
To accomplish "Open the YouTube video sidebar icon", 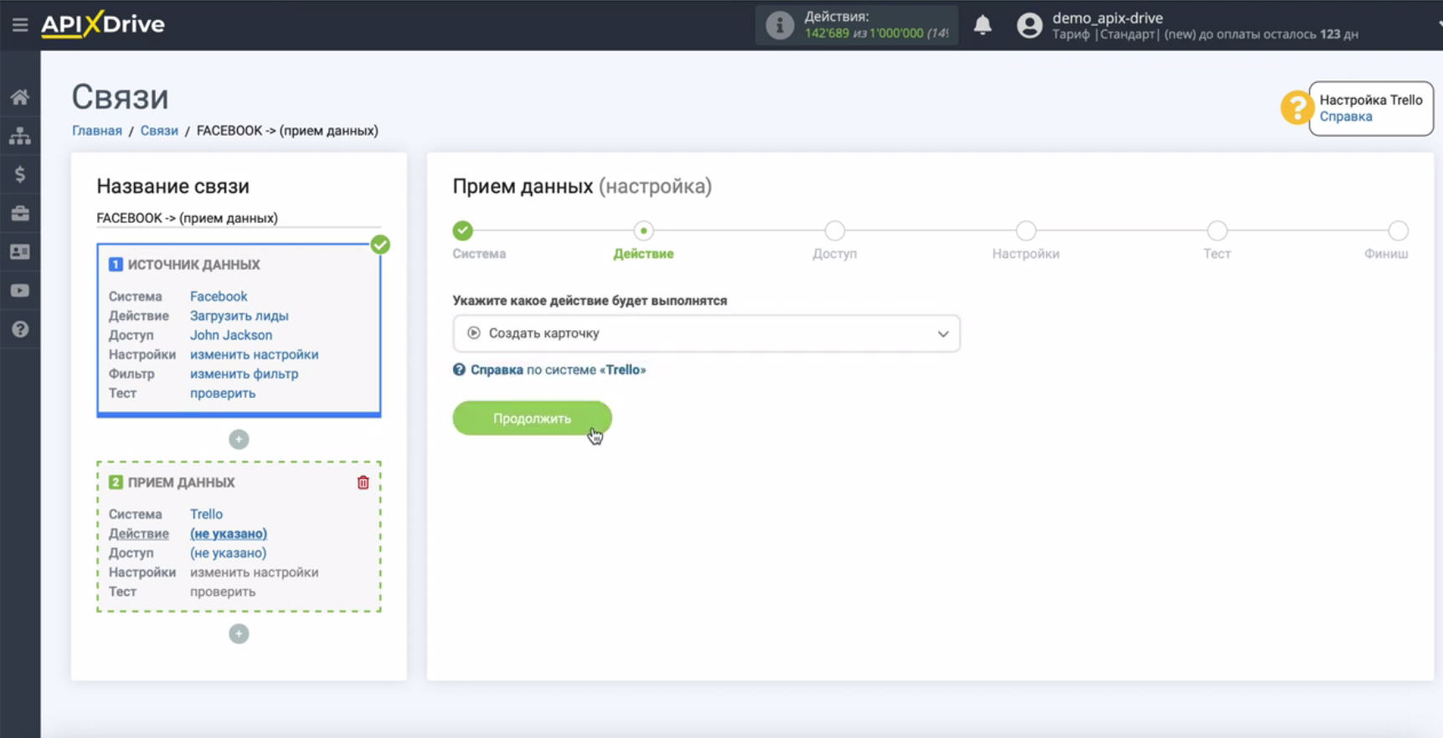I will tap(20, 291).
